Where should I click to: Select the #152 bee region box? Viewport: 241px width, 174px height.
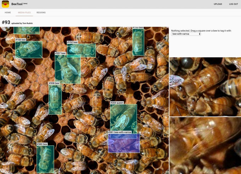point(82,50)
